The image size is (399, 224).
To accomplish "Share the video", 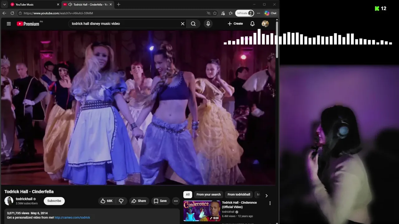I will click(139, 201).
